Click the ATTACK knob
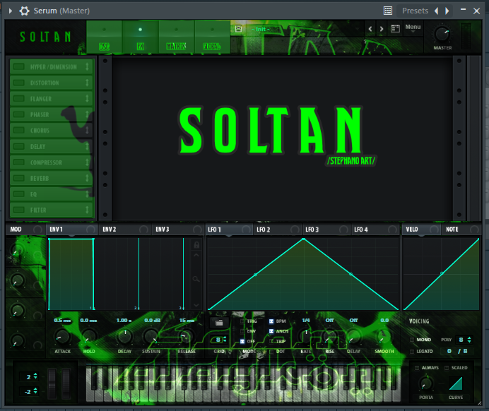Image resolution: width=489 pixels, height=411 pixels. pyautogui.click(x=62, y=337)
